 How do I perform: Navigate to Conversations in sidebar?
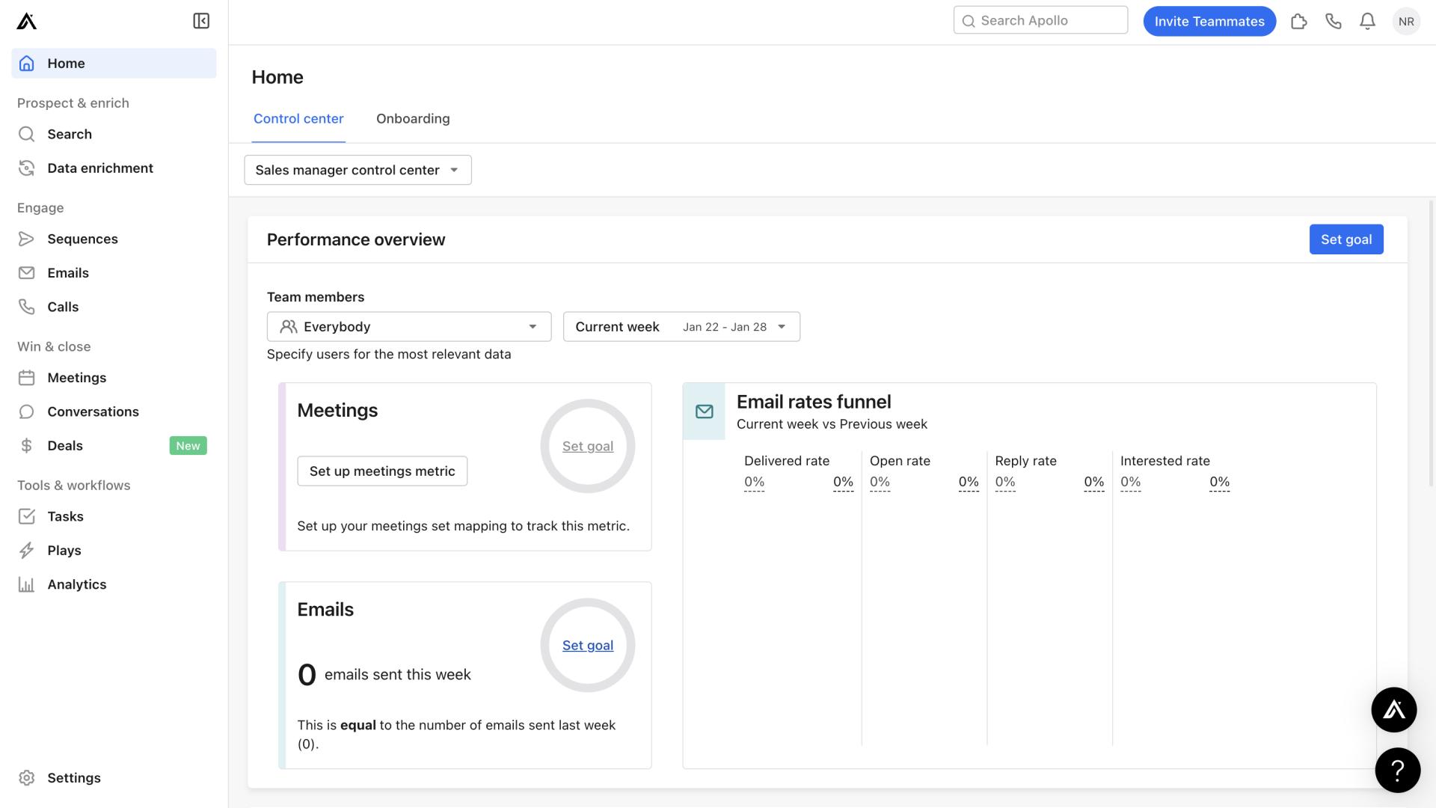pos(114,411)
